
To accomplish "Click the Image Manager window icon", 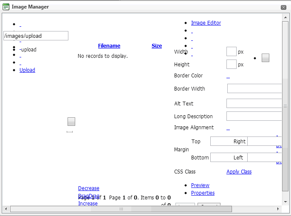I will (6, 7).
